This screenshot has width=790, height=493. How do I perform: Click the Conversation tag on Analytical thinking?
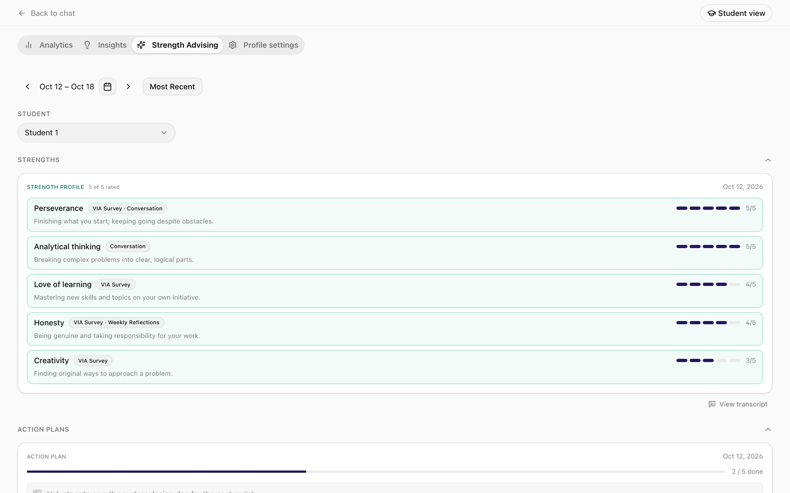pyautogui.click(x=128, y=246)
